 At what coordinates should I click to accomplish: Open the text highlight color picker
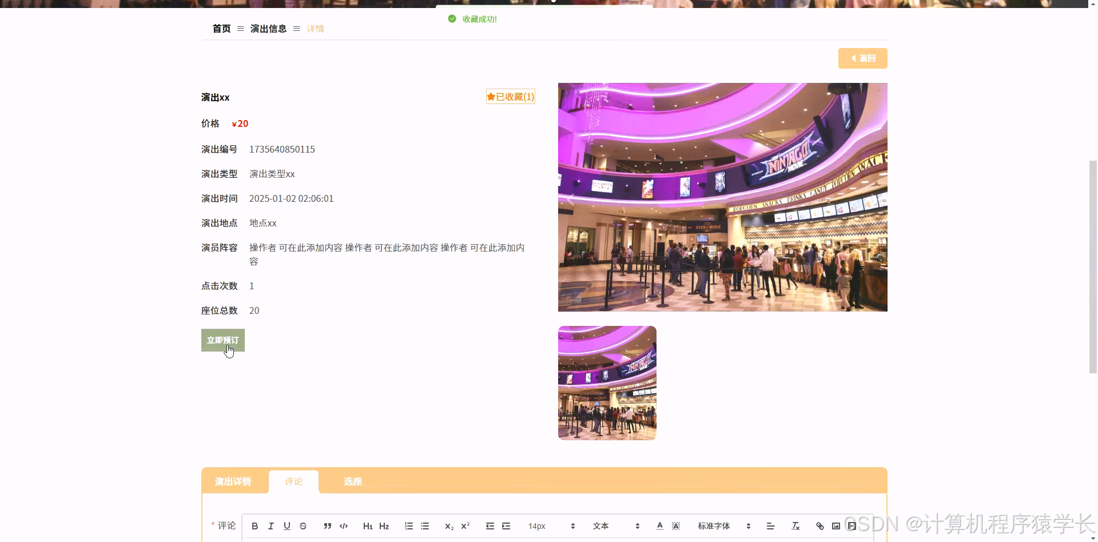(676, 526)
